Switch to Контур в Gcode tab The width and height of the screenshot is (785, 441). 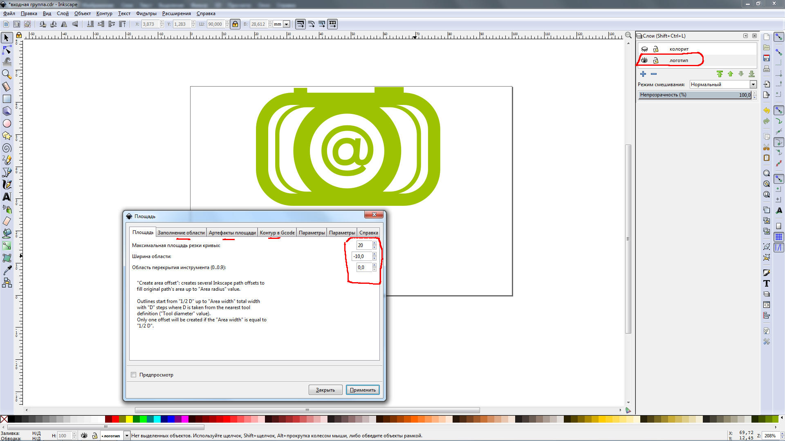pyautogui.click(x=277, y=233)
